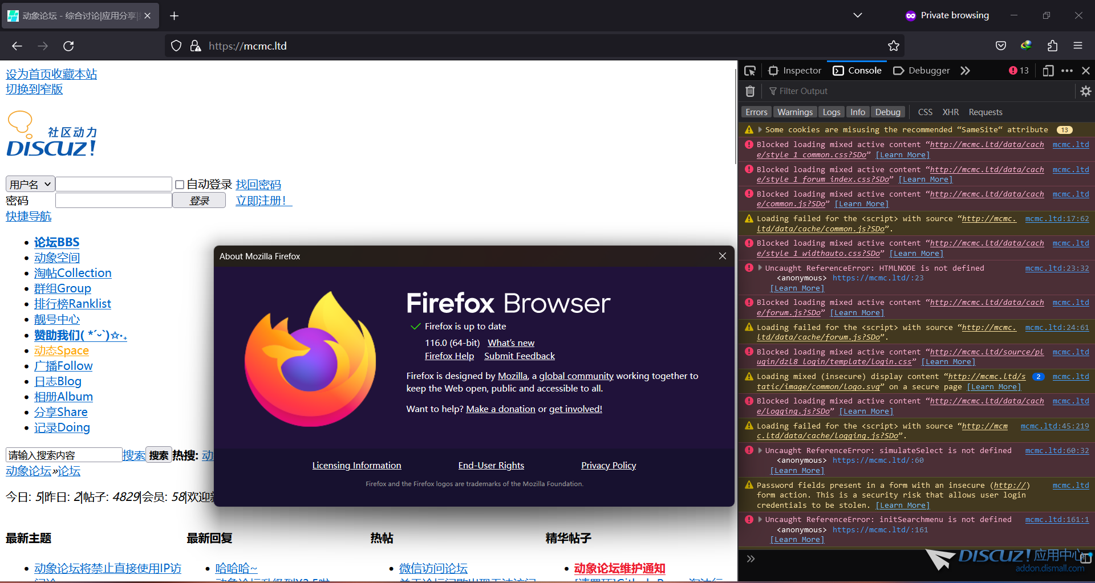Open the 日志Blog link
Image resolution: width=1095 pixels, height=583 pixels.
tap(58, 381)
